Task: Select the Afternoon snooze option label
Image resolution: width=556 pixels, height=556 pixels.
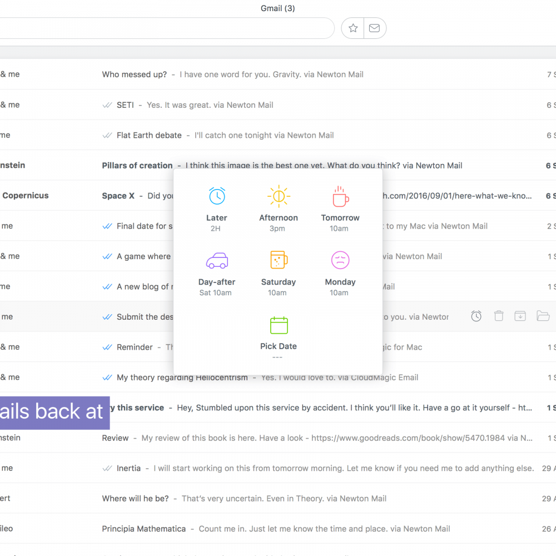Action: (279, 218)
